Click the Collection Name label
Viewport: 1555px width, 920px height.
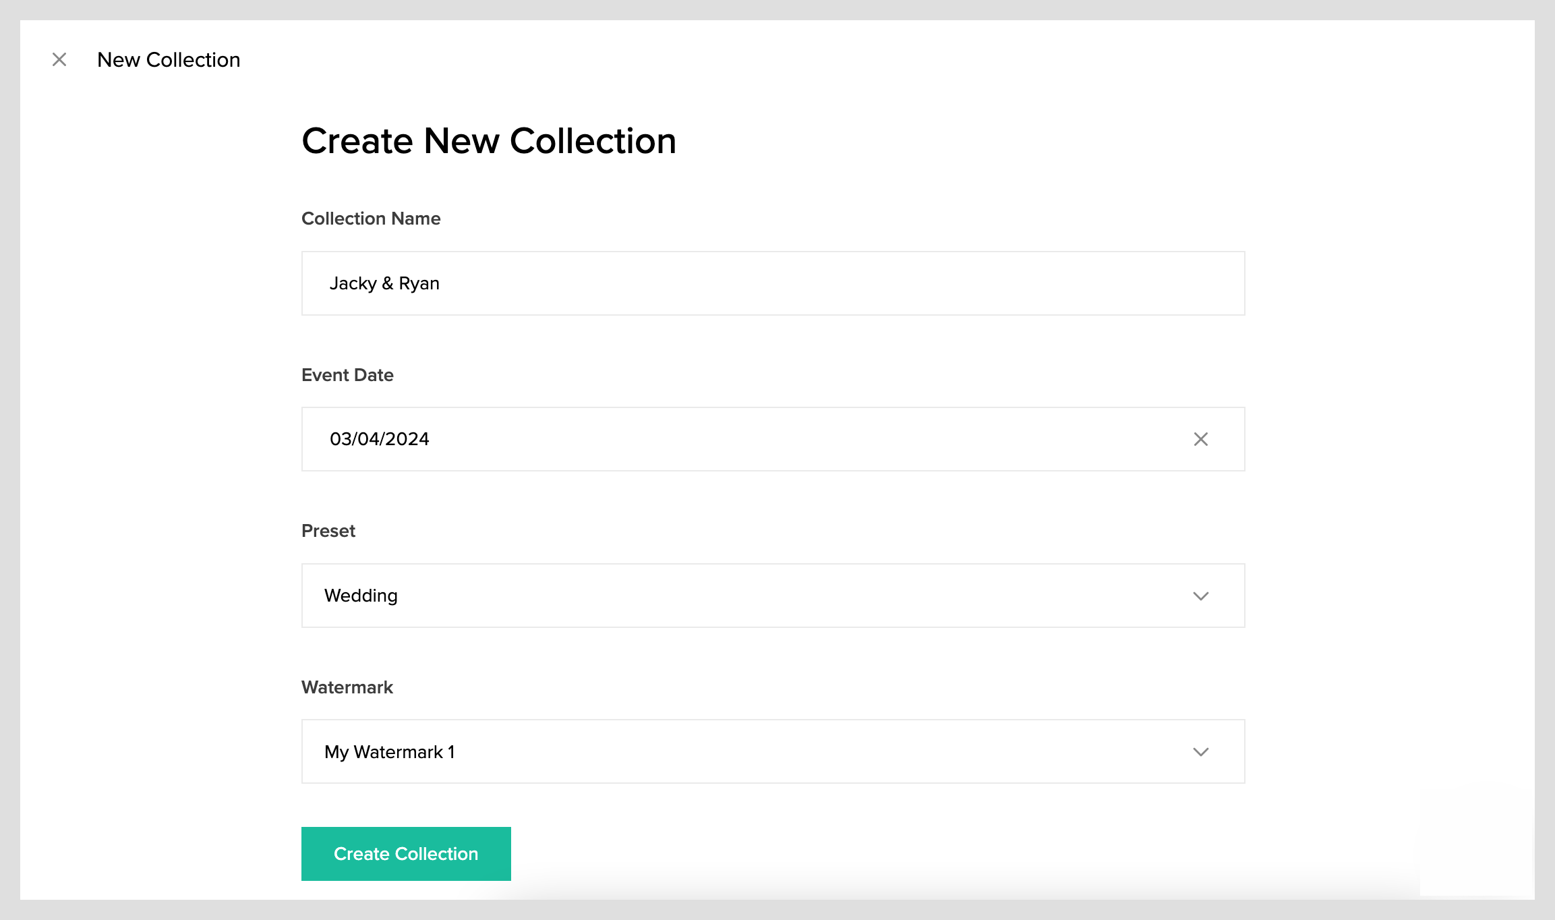pos(370,218)
